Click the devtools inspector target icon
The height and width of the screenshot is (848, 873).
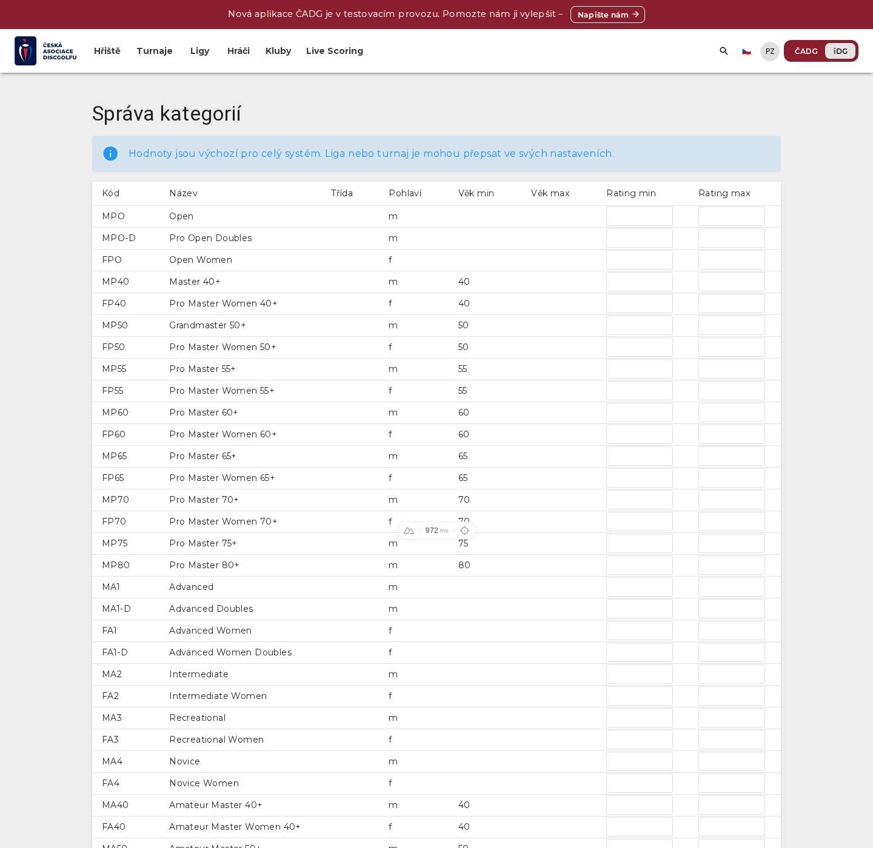(x=464, y=531)
